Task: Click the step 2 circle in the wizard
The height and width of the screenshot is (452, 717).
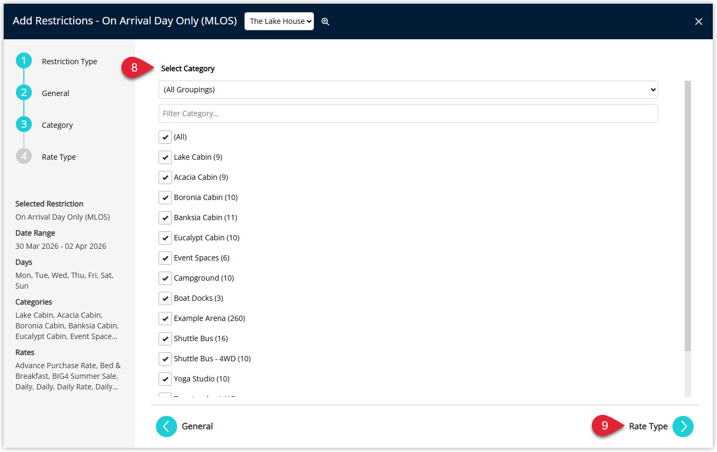Action: pyautogui.click(x=24, y=93)
